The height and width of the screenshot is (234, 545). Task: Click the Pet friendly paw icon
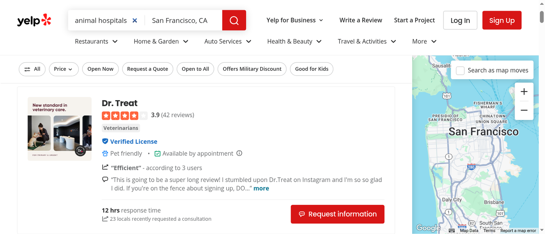pyautogui.click(x=105, y=154)
